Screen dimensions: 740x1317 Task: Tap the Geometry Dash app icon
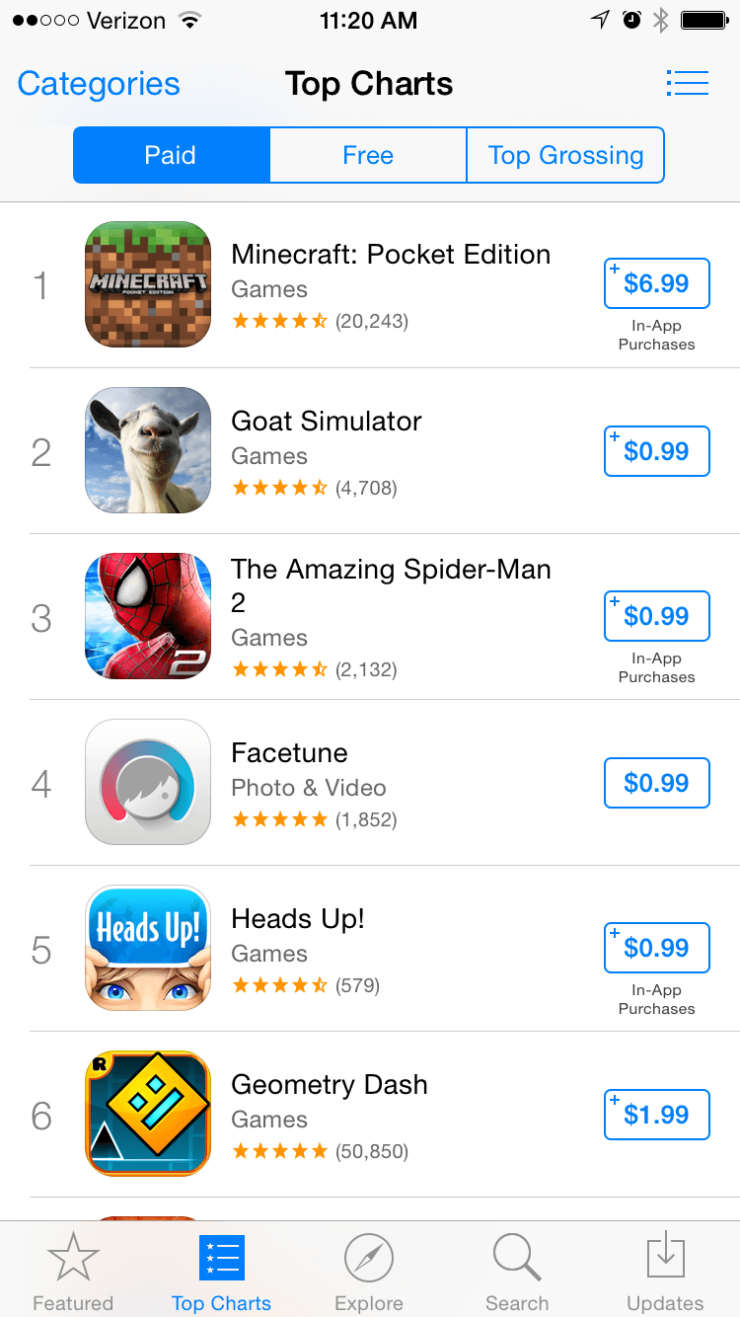click(x=148, y=1114)
